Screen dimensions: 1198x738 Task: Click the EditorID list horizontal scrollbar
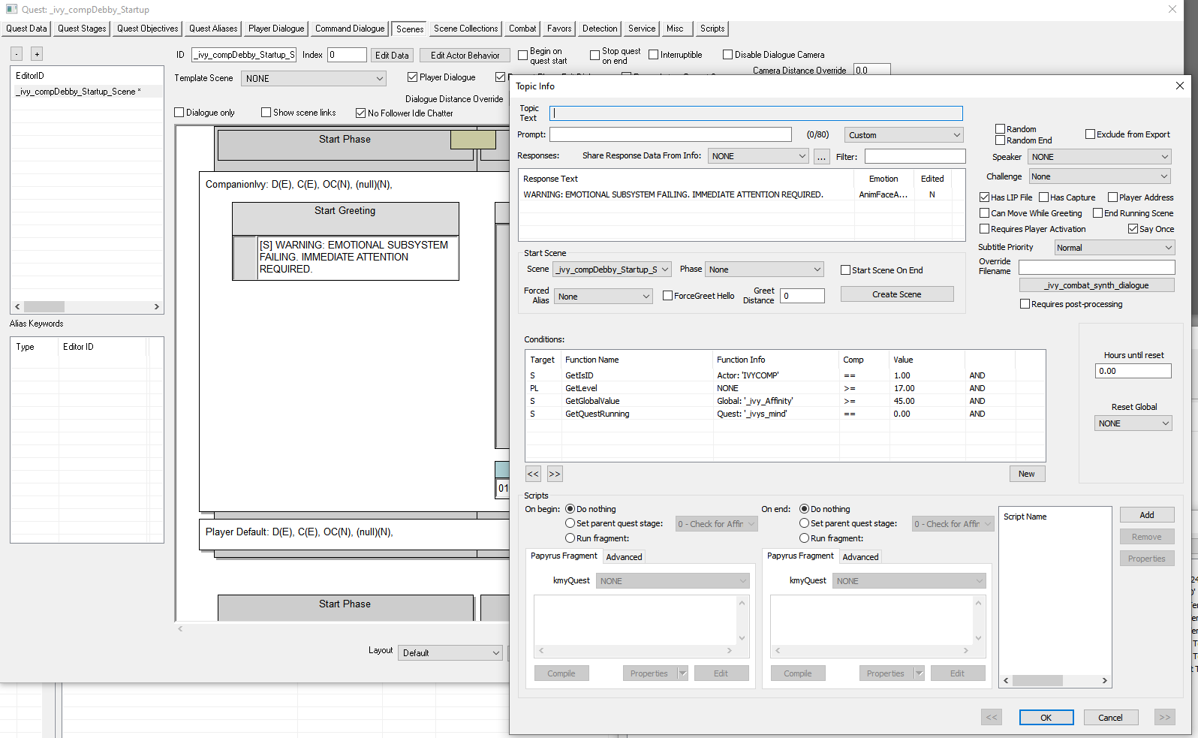87,307
